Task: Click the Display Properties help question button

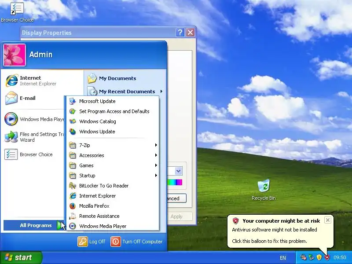Action: pos(180,33)
